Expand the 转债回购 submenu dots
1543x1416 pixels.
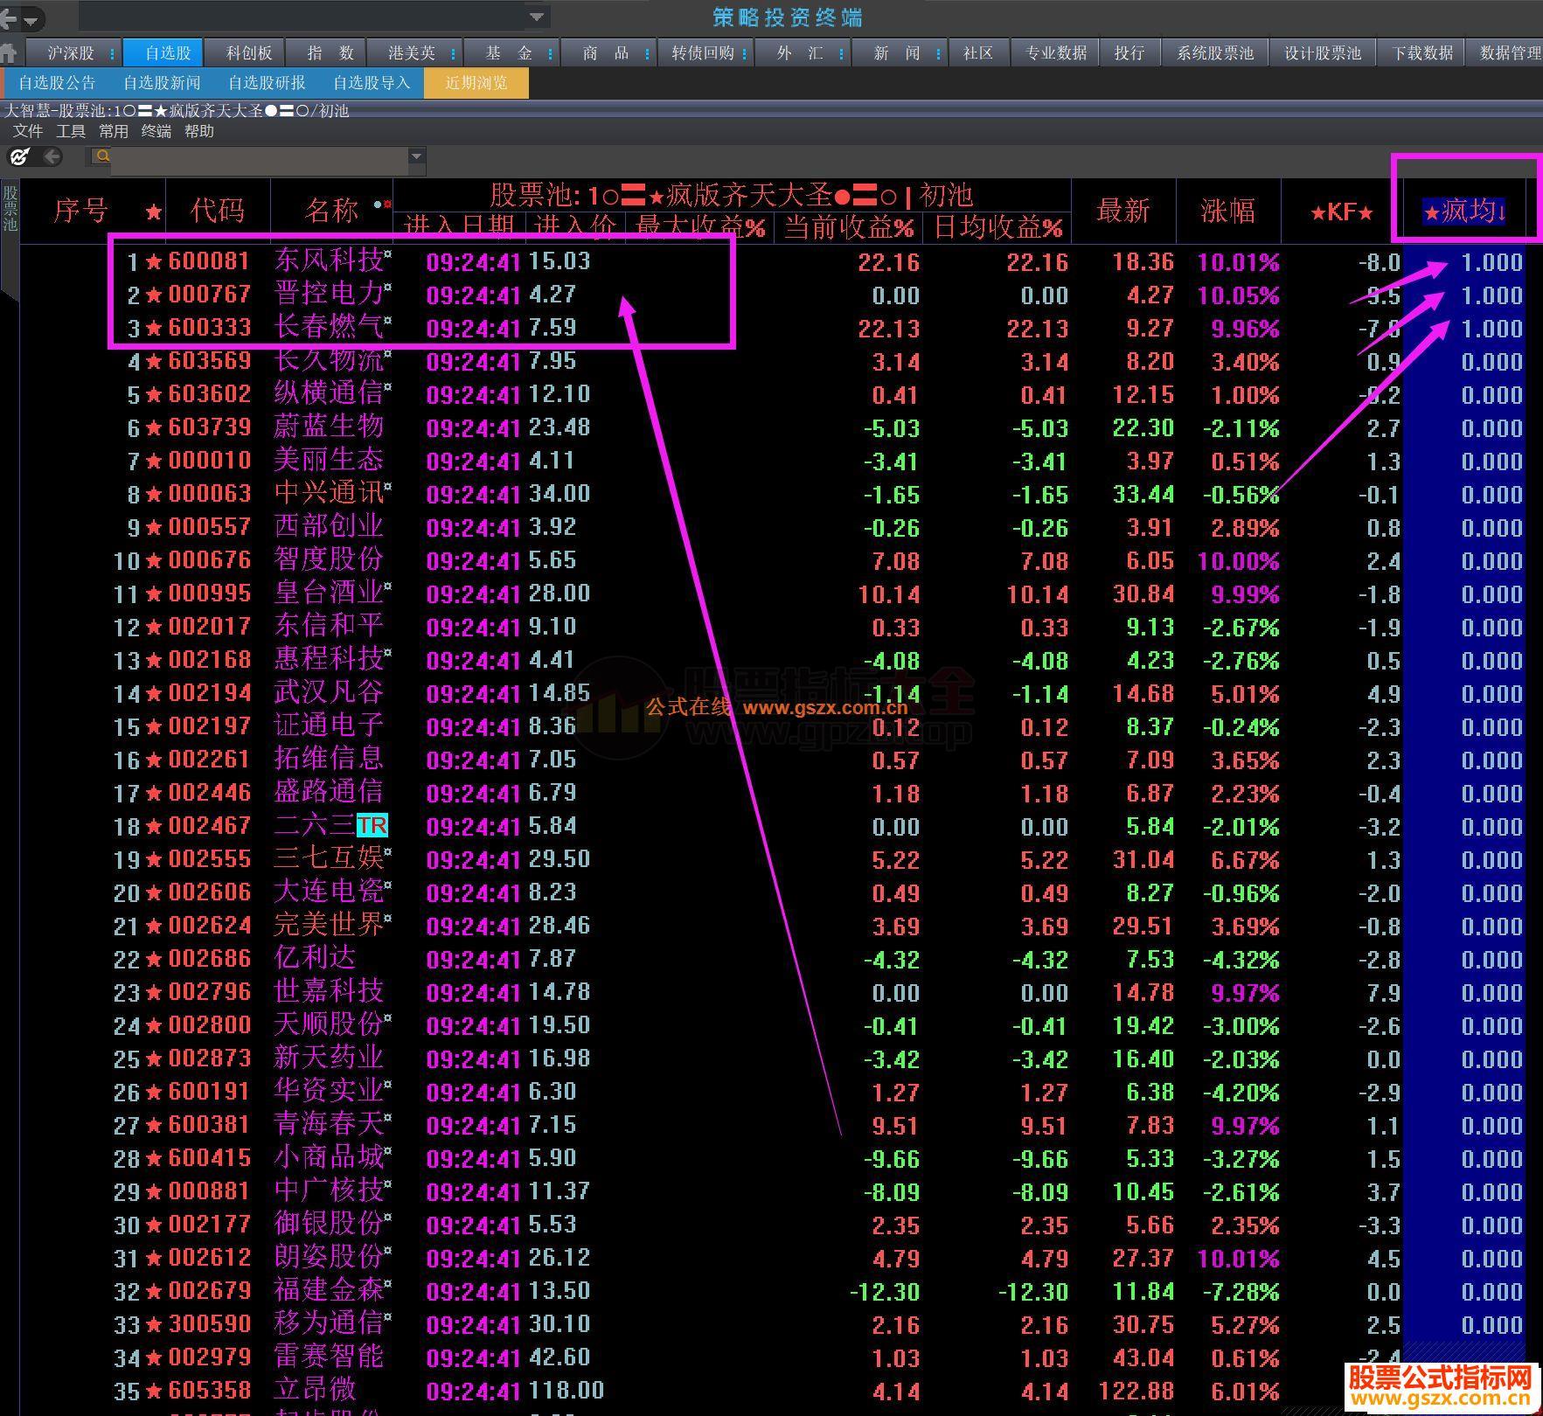click(x=744, y=54)
